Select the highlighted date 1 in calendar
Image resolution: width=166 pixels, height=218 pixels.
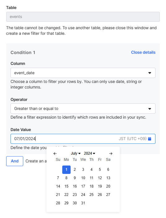pos(66,170)
